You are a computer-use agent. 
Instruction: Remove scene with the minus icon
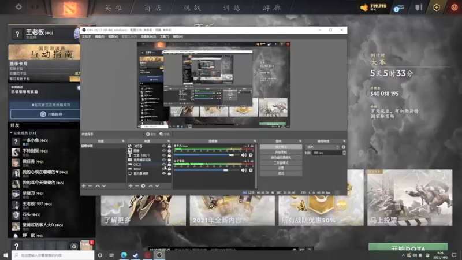pos(90,186)
